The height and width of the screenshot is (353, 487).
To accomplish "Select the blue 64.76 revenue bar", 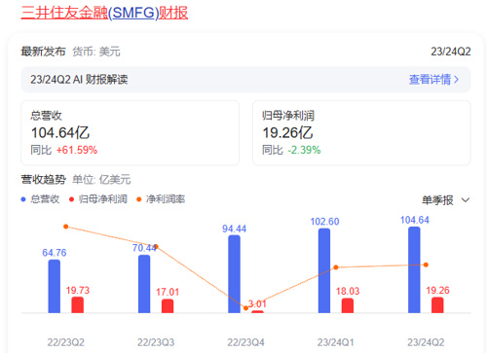I will coord(55,286).
